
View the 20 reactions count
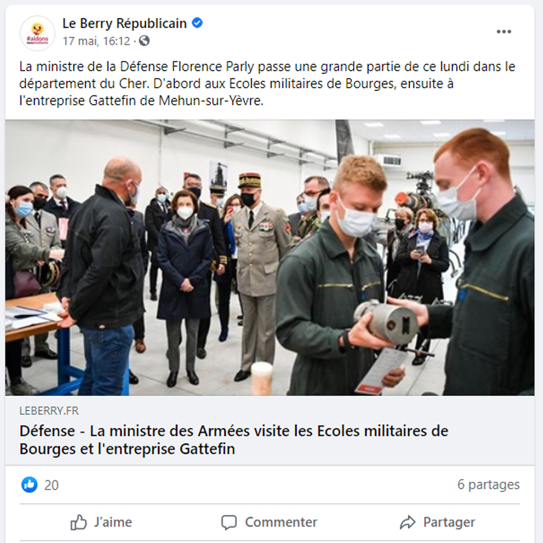click(x=51, y=485)
